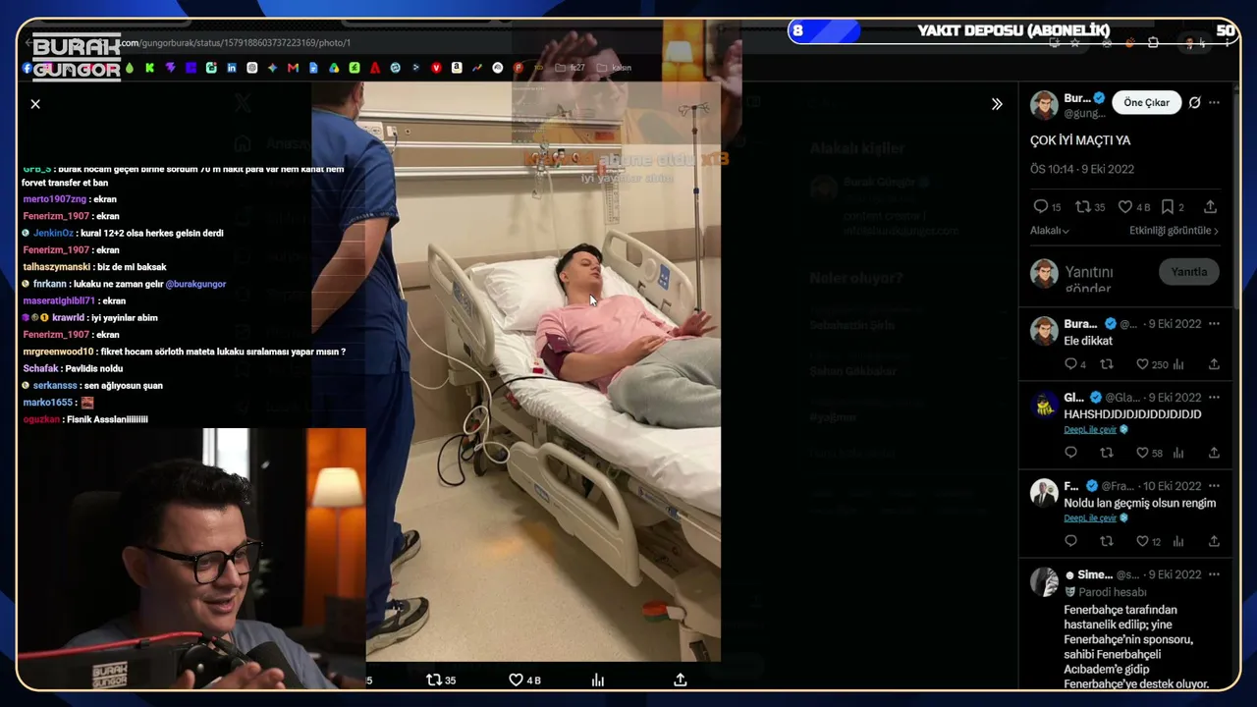Bookmark the main tweet showing 2
This screenshot has width=1257, height=707.
click(x=1173, y=207)
